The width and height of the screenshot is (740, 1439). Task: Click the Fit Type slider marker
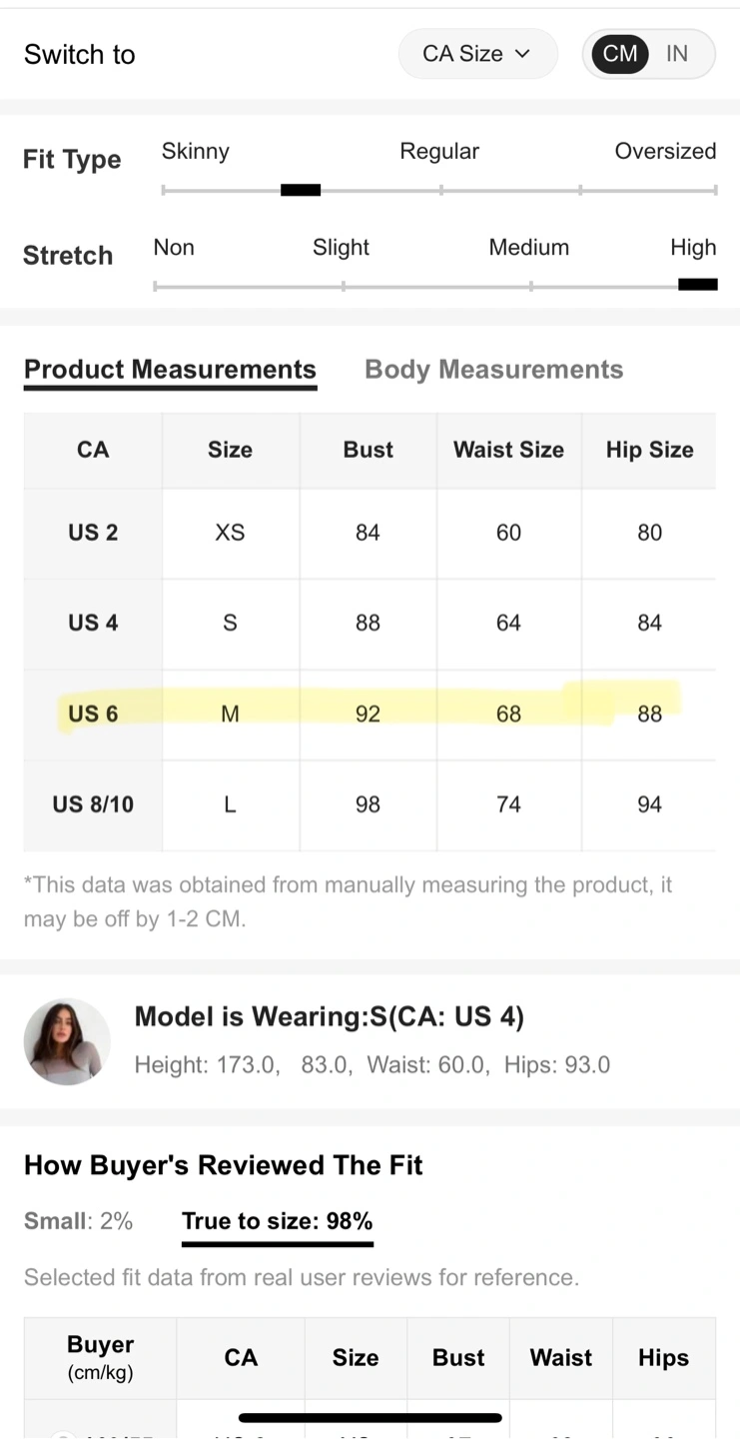click(x=301, y=190)
